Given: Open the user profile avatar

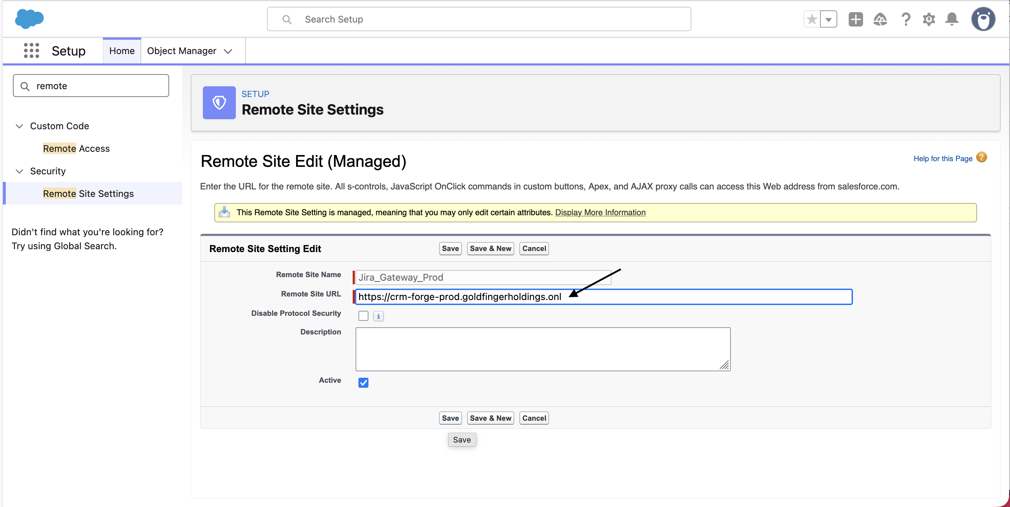Looking at the screenshot, I should coord(983,19).
